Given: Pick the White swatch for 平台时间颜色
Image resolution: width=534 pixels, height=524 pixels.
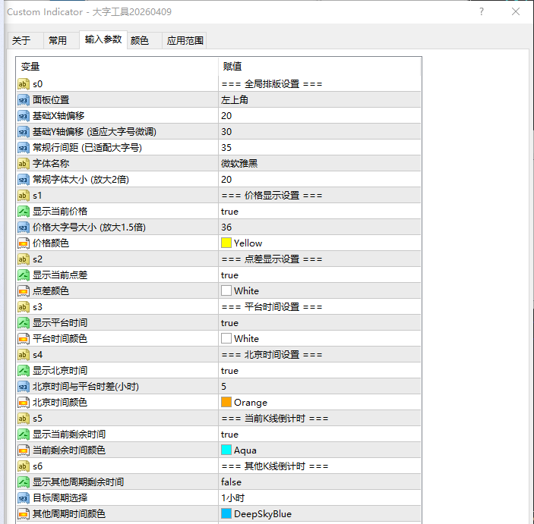Looking at the screenshot, I should point(226,338).
